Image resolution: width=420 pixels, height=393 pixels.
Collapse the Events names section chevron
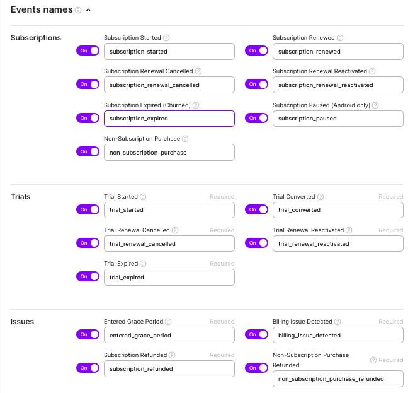coord(88,10)
